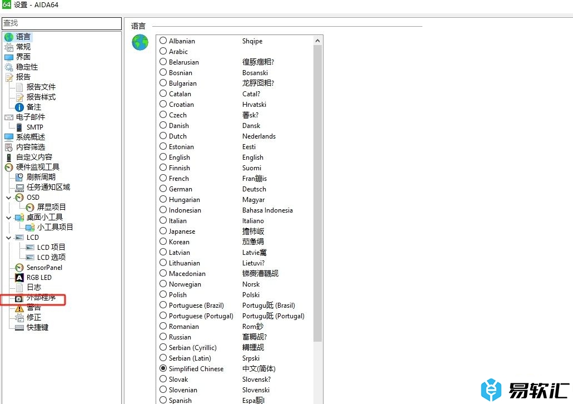
Task: Click the icon for 屏显项目
Action: point(30,207)
